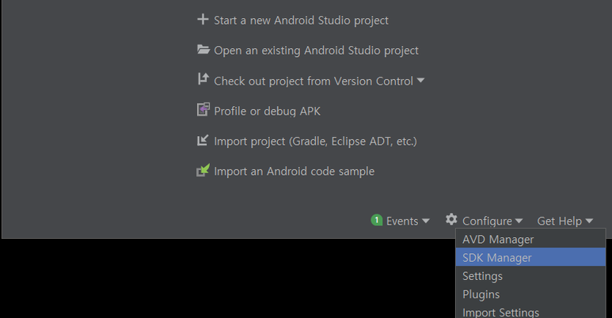Click the plus icon for new project

tap(203, 19)
